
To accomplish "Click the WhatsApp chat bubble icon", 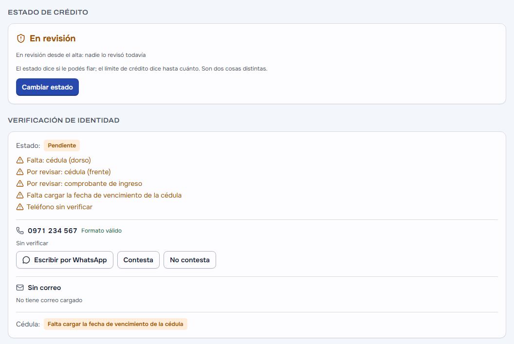I will point(26,260).
